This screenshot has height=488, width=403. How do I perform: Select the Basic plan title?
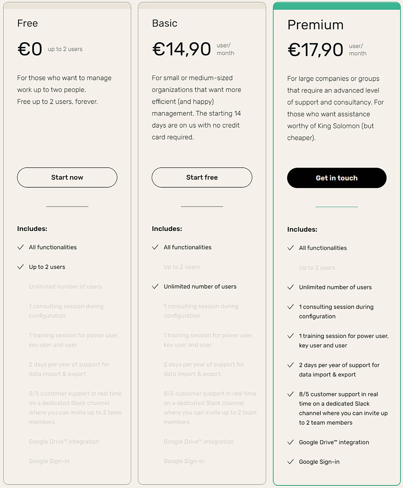coord(165,23)
